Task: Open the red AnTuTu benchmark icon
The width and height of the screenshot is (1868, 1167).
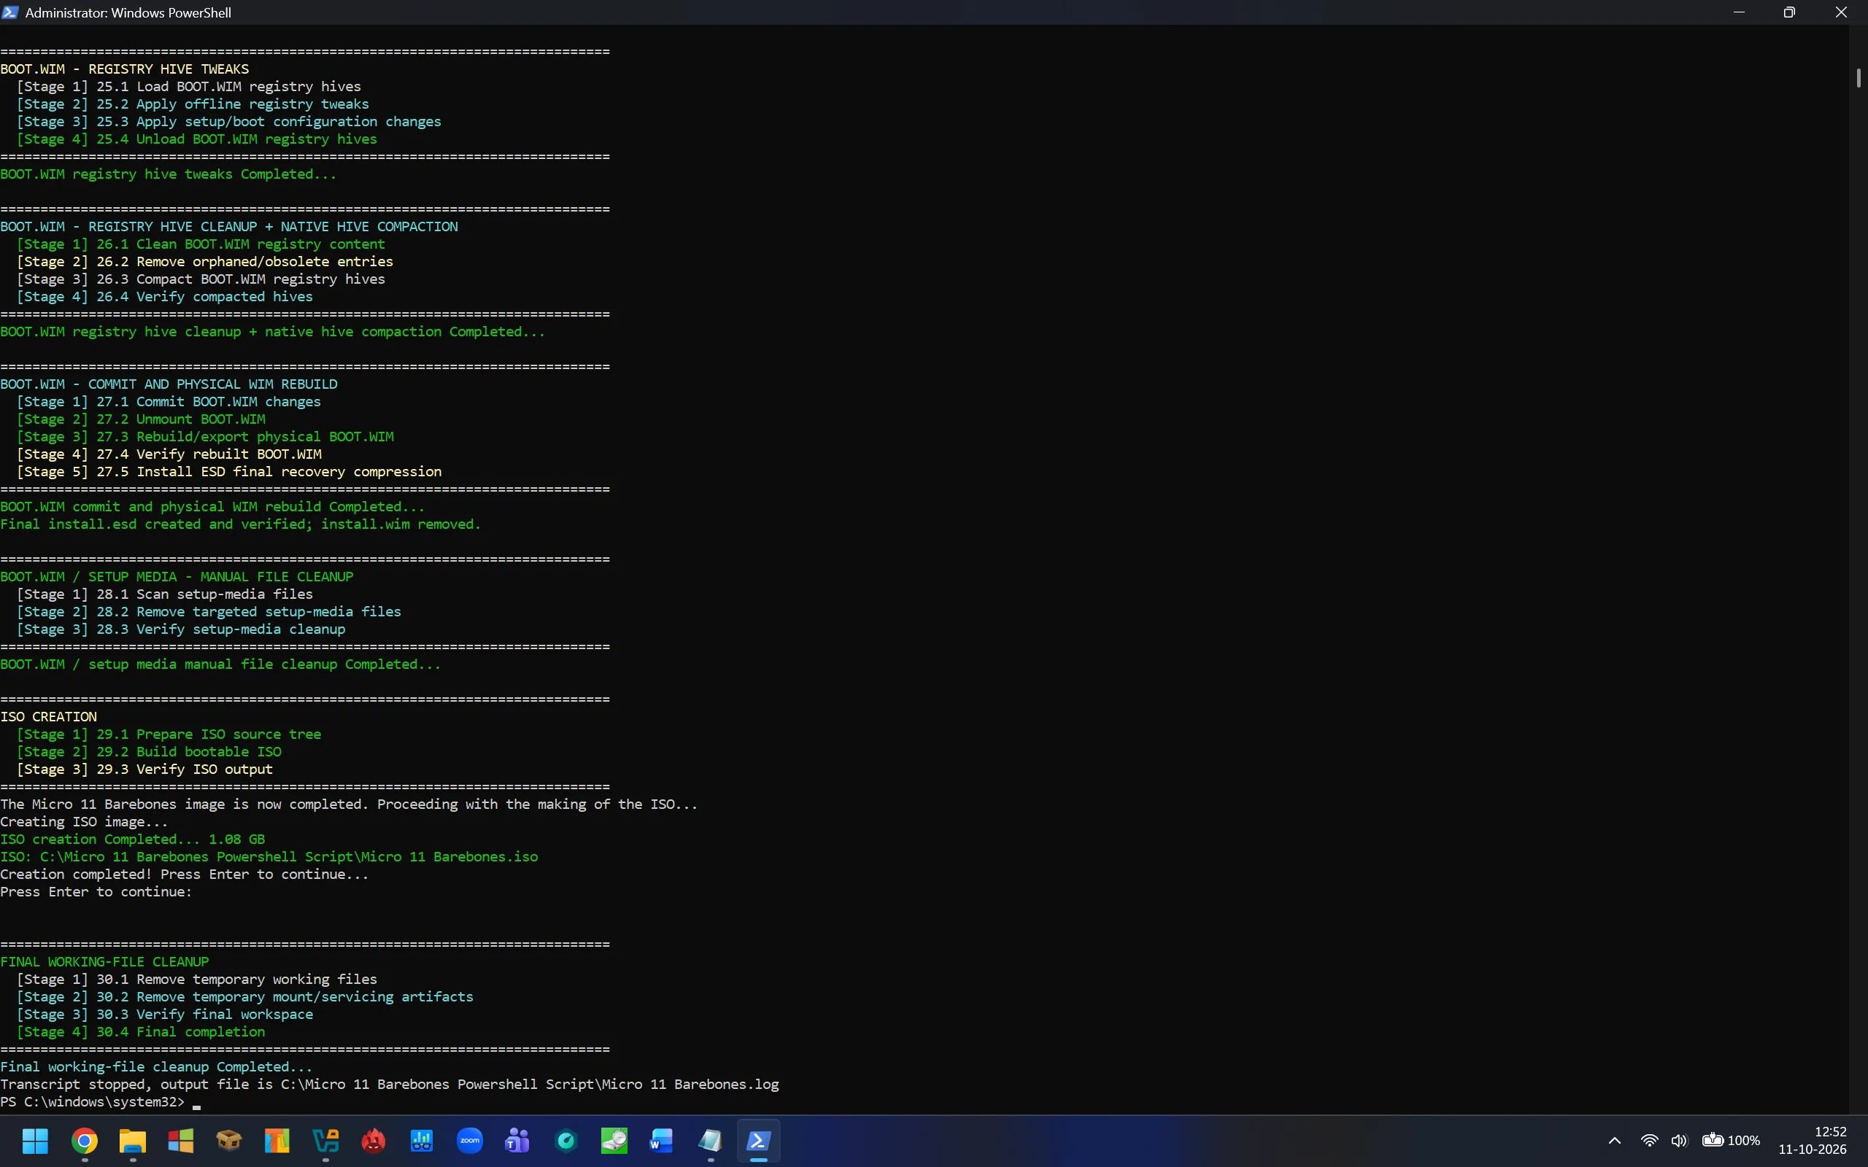Action: click(374, 1140)
